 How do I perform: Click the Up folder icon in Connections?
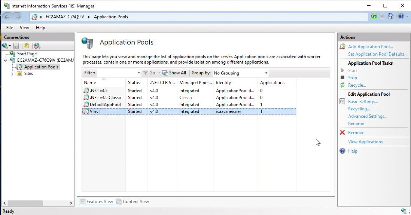click(x=26, y=46)
